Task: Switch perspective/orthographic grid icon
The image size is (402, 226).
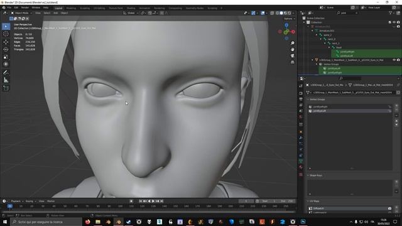Action: [293, 62]
